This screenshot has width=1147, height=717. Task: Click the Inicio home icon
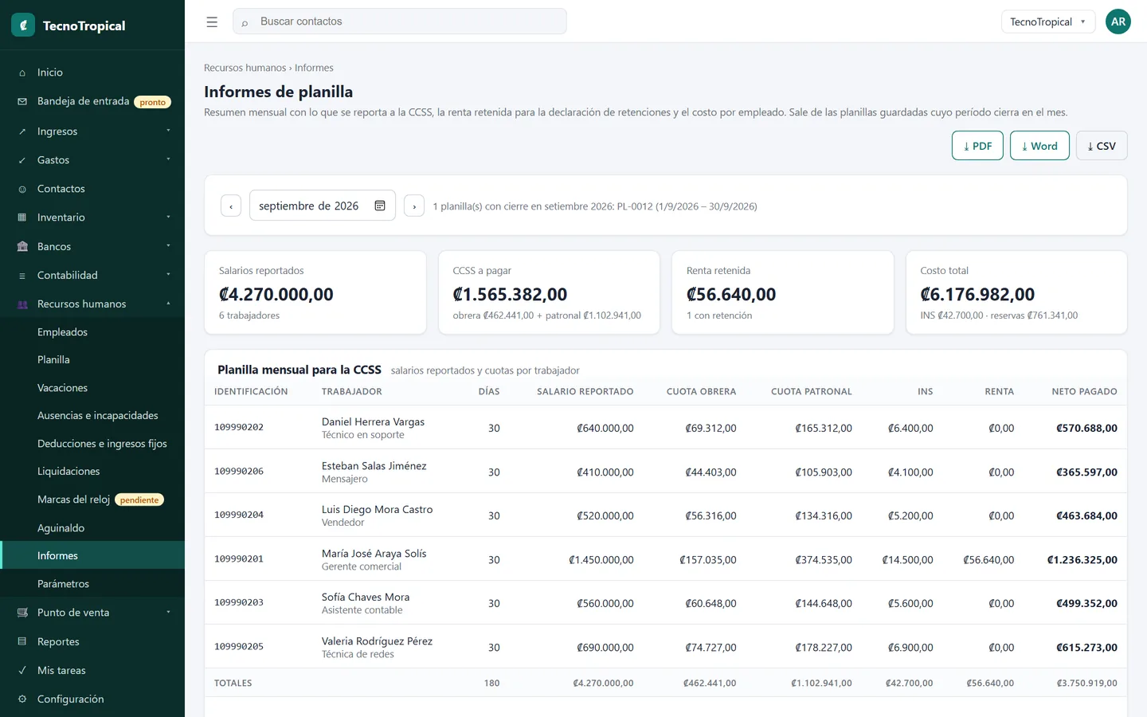click(22, 72)
